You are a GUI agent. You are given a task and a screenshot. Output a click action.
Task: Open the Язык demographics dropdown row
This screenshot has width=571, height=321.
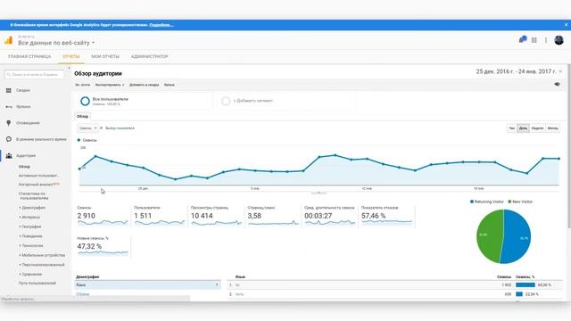point(147,285)
